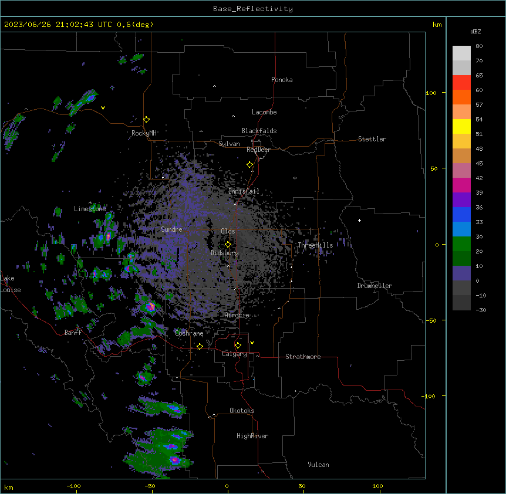The height and width of the screenshot is (494, 506).
Task: Select the bright green 30-20 dBZ legend band
Action: pos(461,244)
